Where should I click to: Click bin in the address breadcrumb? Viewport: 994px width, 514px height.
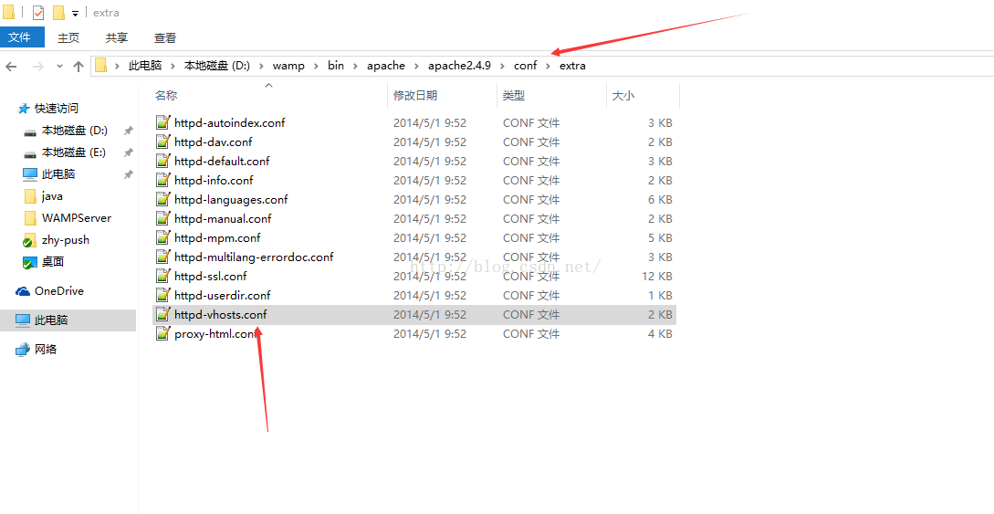pyautogui.click(x=335, y=66)
